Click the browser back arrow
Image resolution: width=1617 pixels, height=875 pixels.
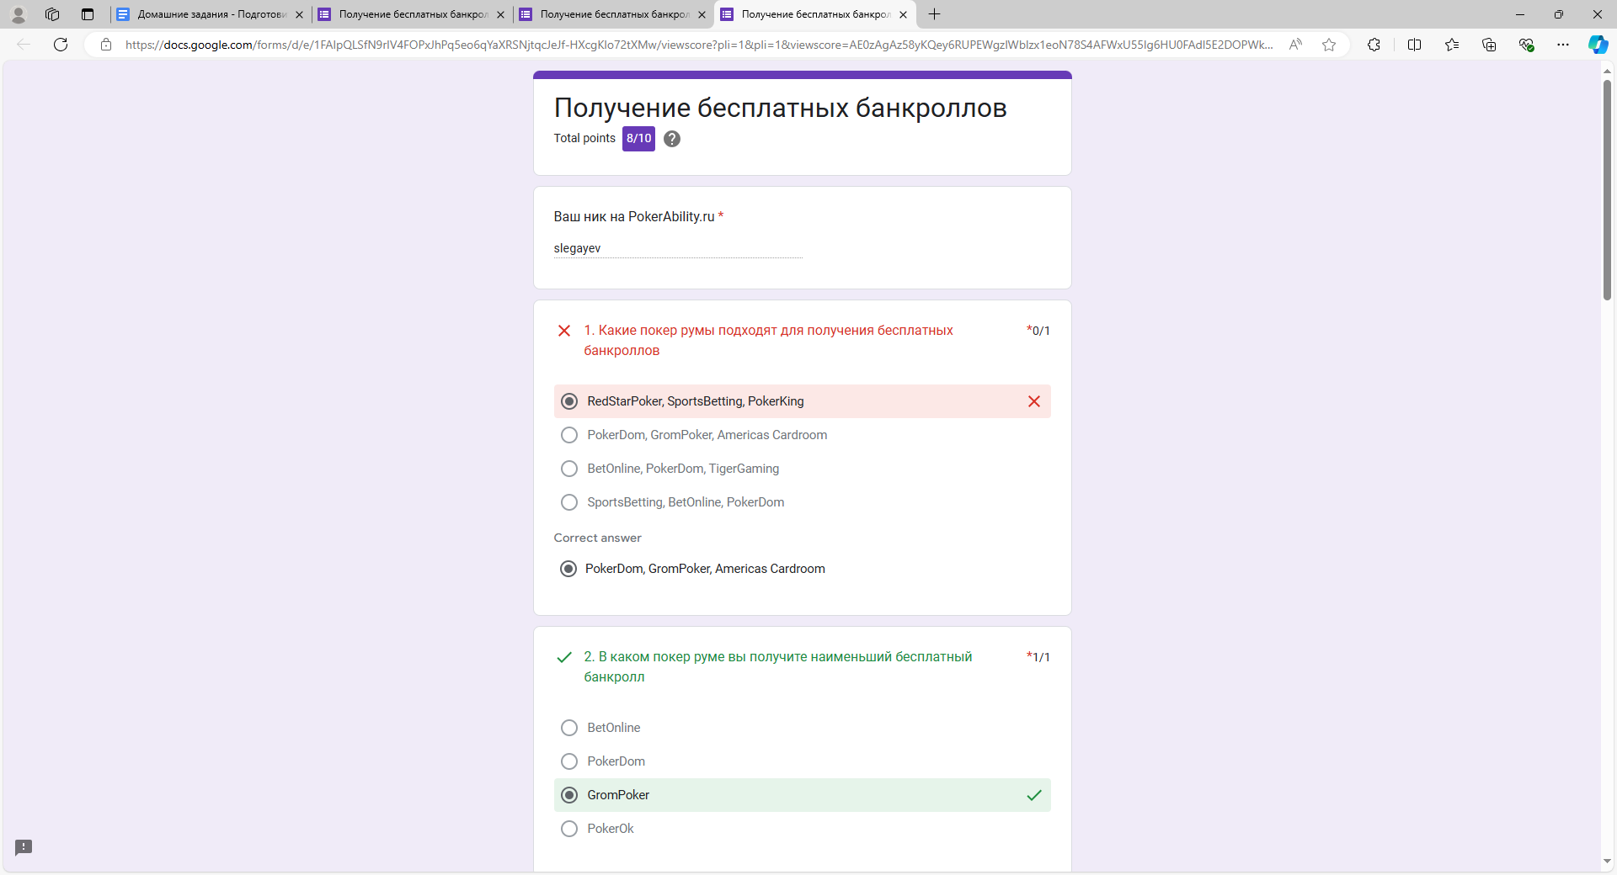tap(24, 45)
